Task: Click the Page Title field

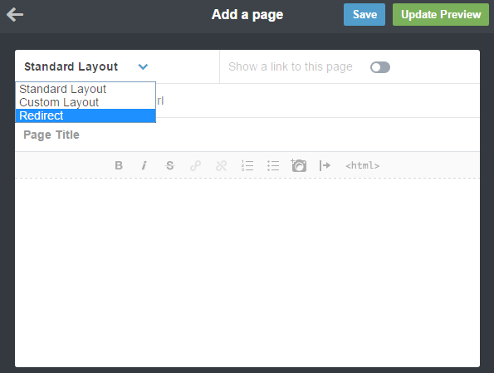Action: pos(247,135)
